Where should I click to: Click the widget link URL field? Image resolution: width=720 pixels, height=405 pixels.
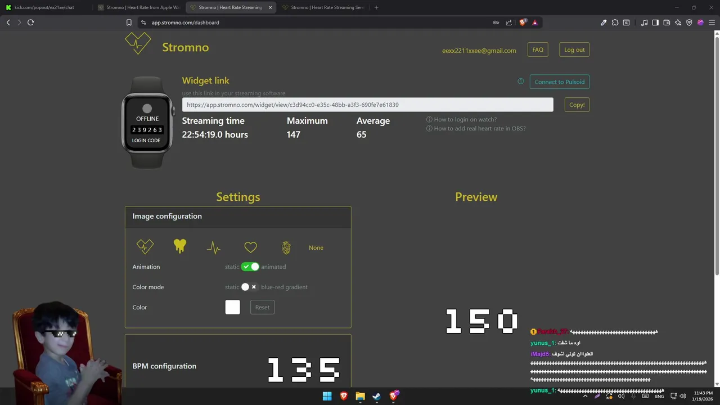click(x=367, y=105)
